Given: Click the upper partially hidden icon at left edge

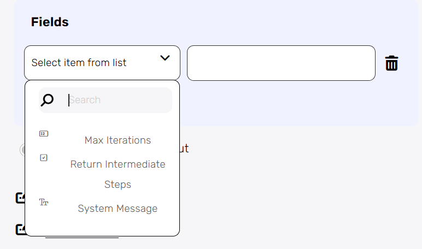Looking at the screenshot, I should (21, 198).
